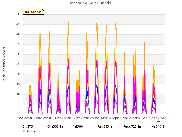Select the Nir945_in legend label
The image size is (182, 137).
pyautogui.click(x=30, y=132)
